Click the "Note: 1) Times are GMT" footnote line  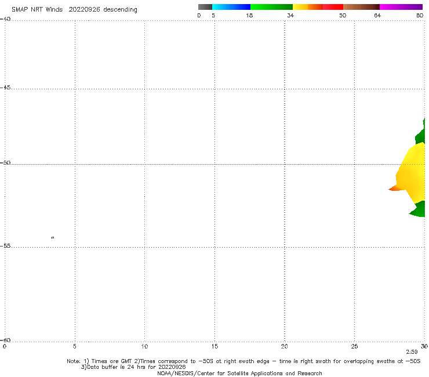(243, 361)
